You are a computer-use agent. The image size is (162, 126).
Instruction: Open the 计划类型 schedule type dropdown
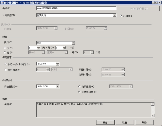pos(115,15)
